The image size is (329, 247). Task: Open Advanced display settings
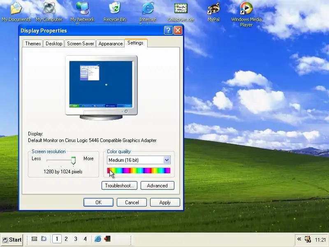tap(158, 186)
